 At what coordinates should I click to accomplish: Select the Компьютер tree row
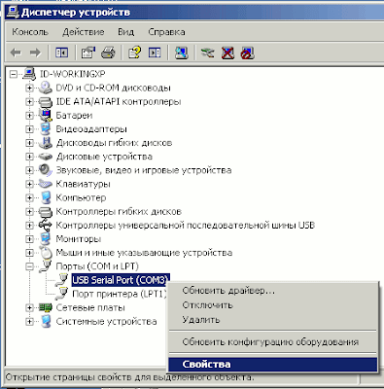(x=81, y=197)
